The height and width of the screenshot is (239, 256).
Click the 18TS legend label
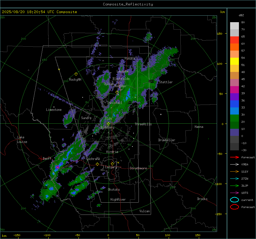245,193
